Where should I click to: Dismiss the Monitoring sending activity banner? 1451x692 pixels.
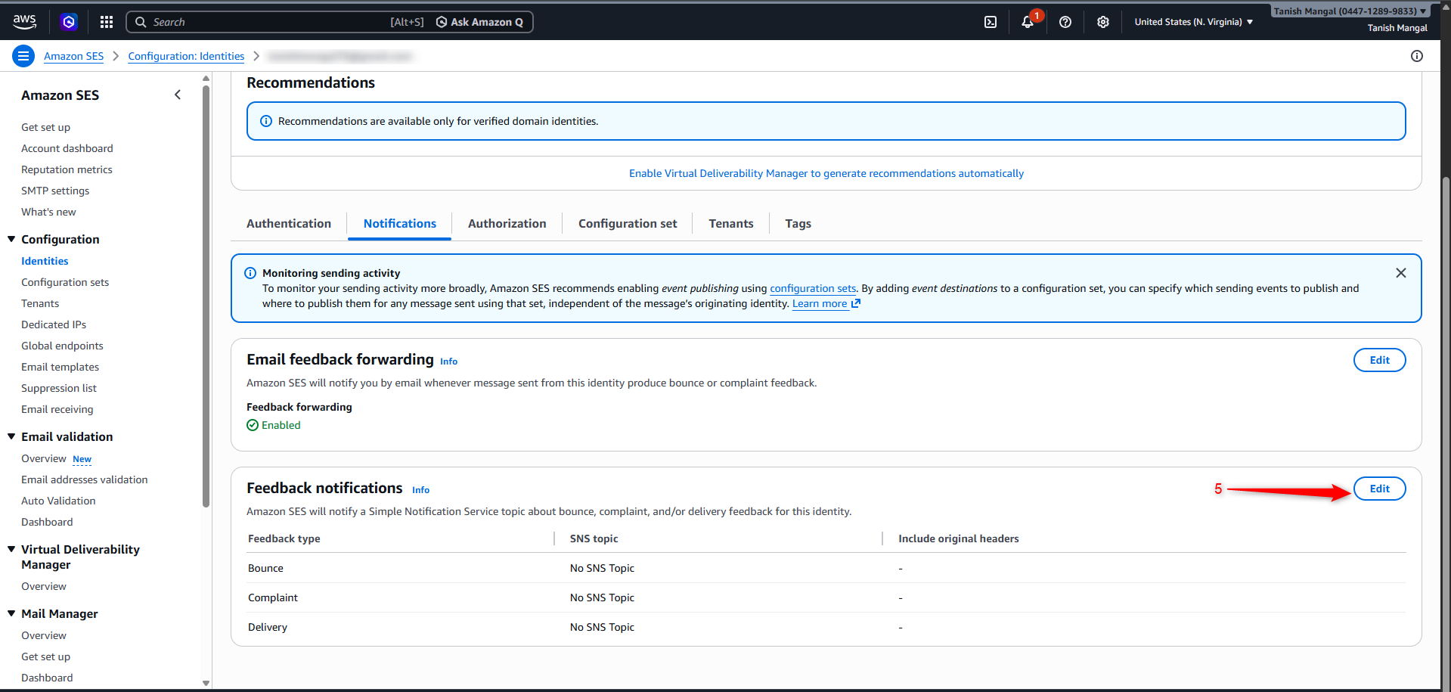[1401, 273]
